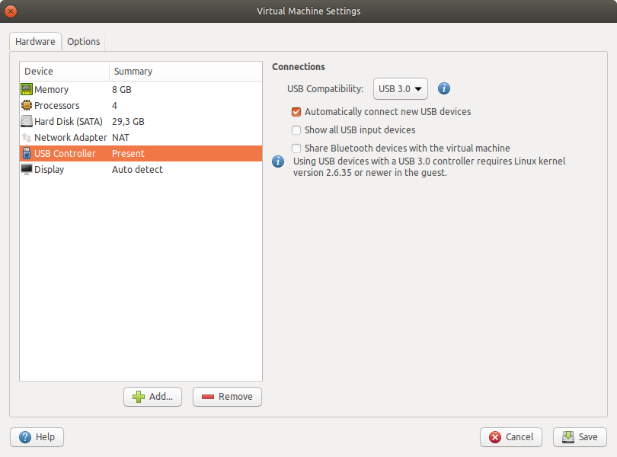Click the Add... button

152,397
